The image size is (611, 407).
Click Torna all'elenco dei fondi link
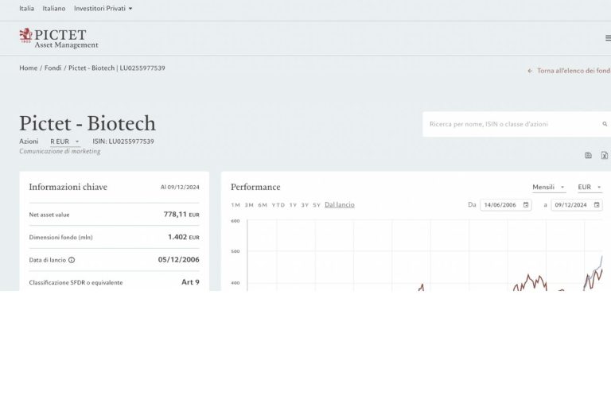click(x=574, y=71)
